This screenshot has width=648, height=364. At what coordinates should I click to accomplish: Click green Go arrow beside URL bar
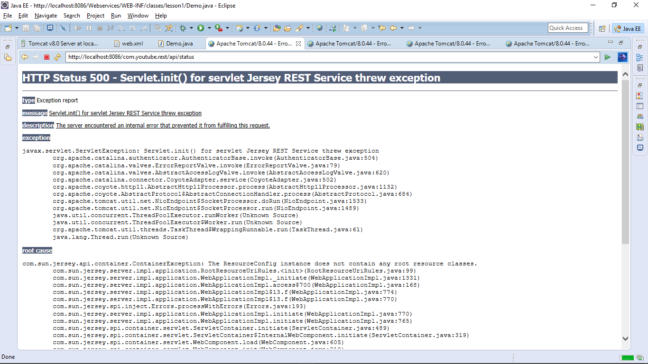[607, 57]
